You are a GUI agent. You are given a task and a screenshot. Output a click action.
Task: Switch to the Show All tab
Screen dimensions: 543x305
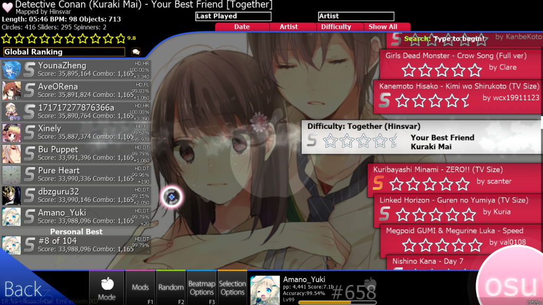coord(383,27)
